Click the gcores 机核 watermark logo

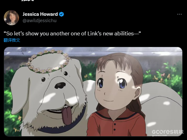point(167,132)
